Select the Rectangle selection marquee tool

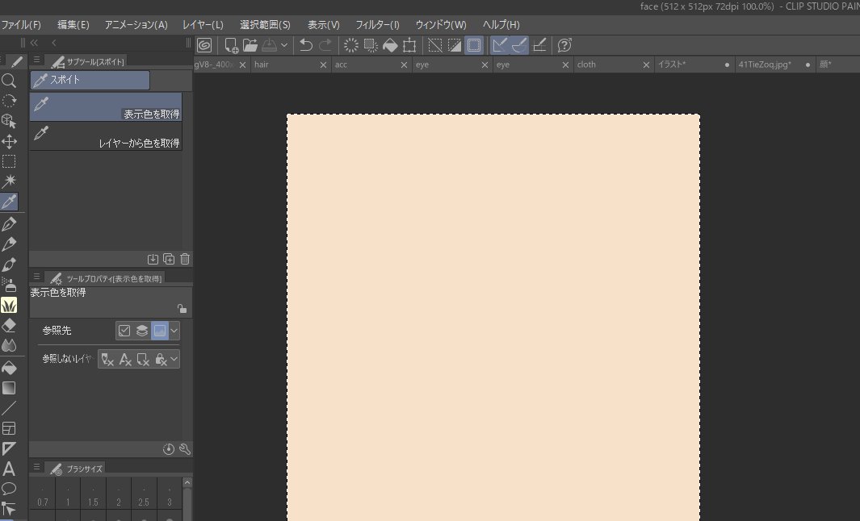[x=9, y=161]
